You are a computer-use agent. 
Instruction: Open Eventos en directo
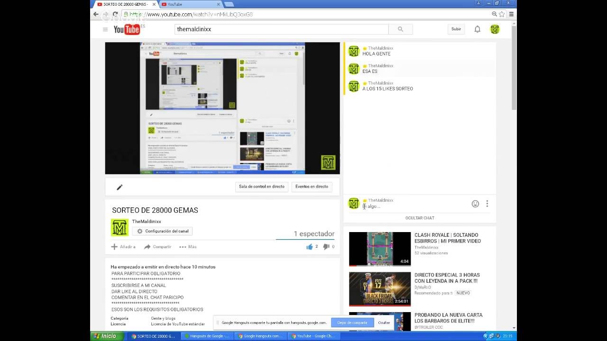point(312,187)
